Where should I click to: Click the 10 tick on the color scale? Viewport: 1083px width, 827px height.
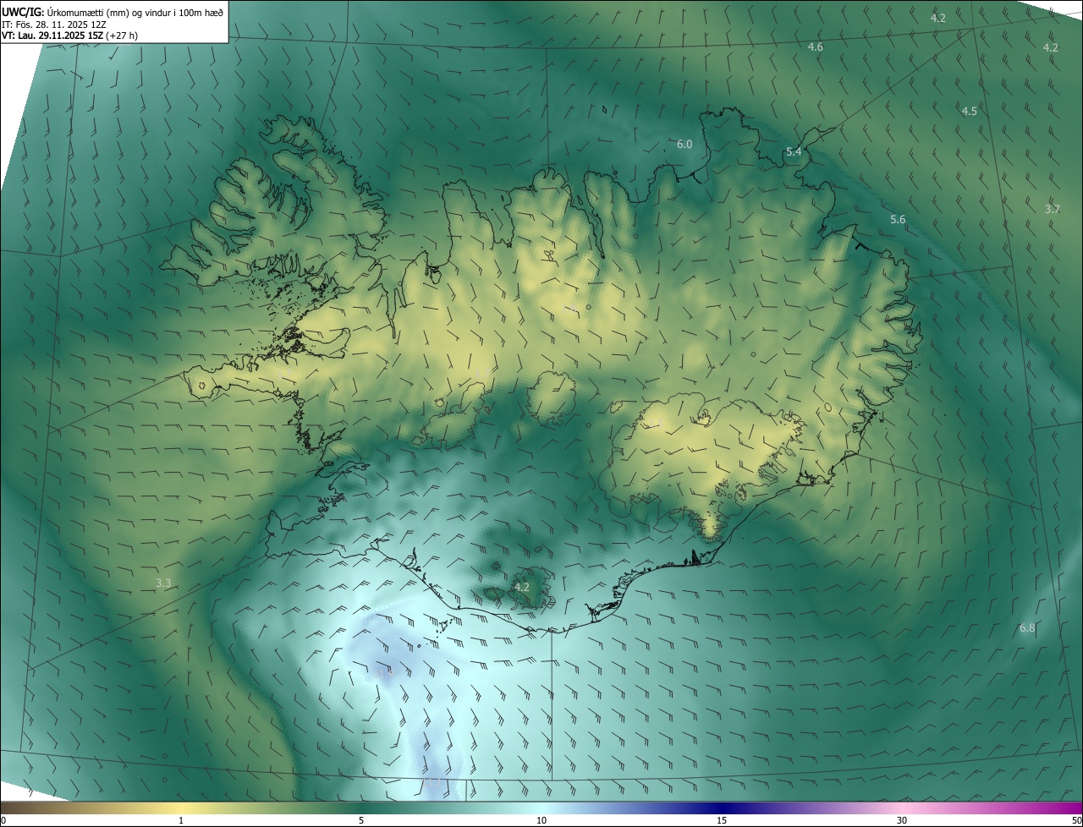click(x=541, y=820)
